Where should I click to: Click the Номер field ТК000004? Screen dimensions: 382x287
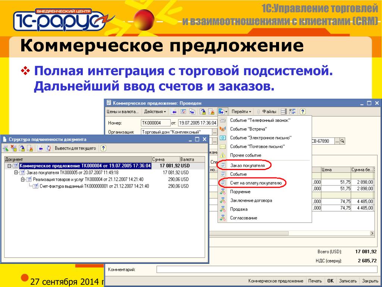(x=156, y=123)
